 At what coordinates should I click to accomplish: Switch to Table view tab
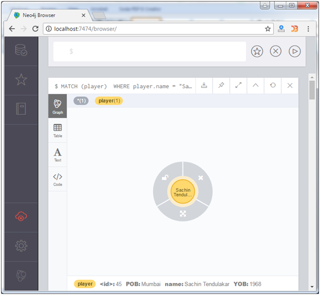coord(58,131)
